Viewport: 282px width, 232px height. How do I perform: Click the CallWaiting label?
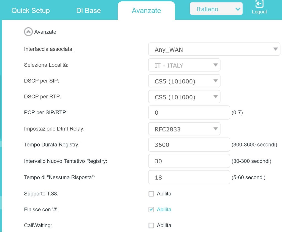coord(38,225)
